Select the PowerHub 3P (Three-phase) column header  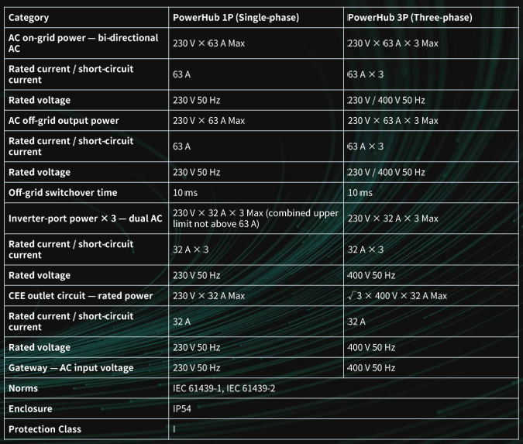[431, 17]
